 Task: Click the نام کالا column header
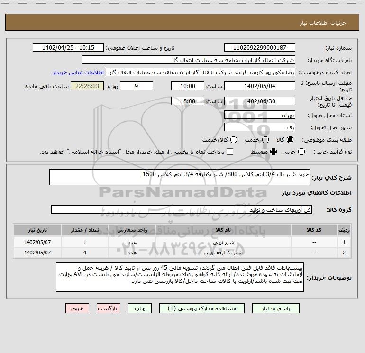pyautogui.click(x=223, y=230)
